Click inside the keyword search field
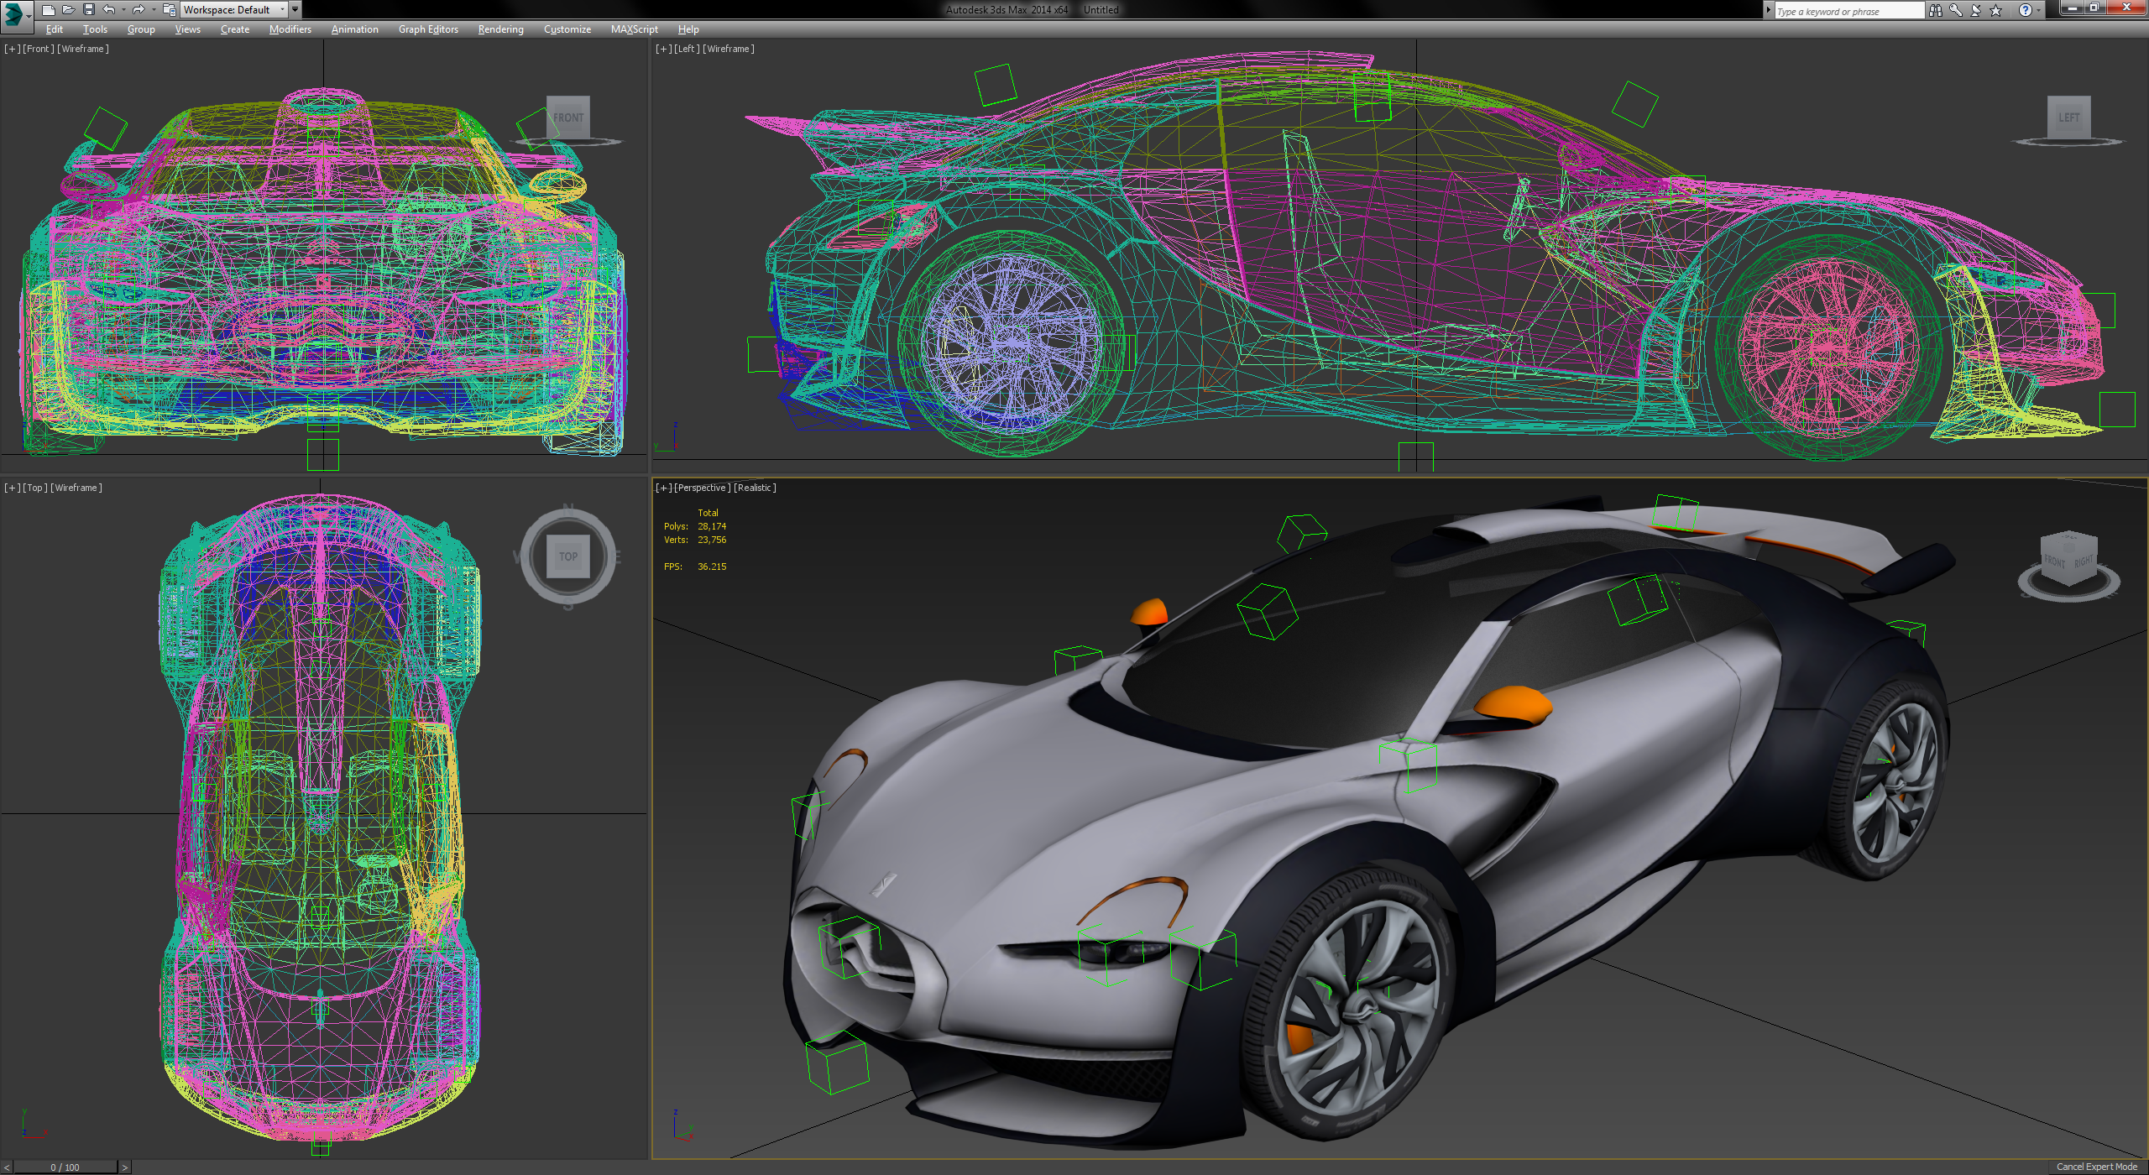This screenshot has width=2149, height=1175. (x=1847, y=10)
